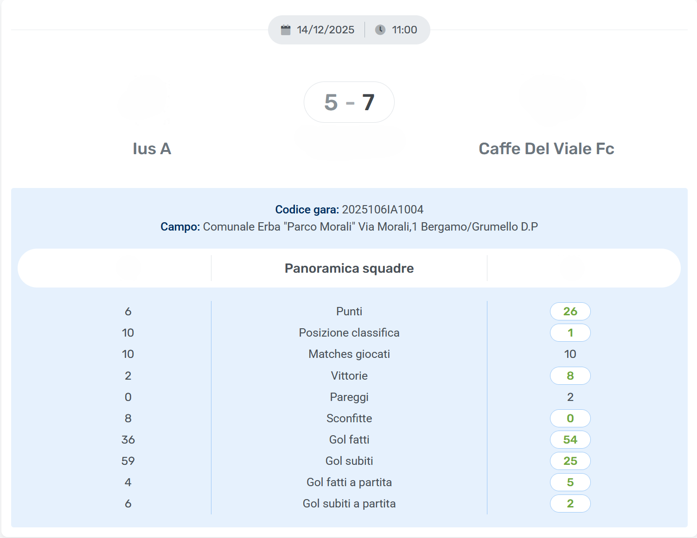Click the Vittorie badge showing 8
The image size is (697, 538).
click(570, 375)
